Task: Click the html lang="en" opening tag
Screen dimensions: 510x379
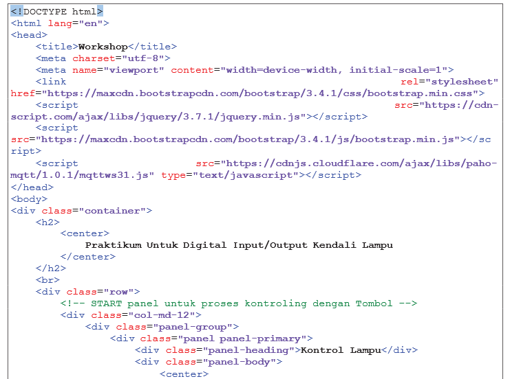Action: pyautogui.click(x=60, y=23)
